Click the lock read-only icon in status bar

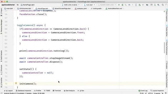pyautogui.click(x=162, y=93)
